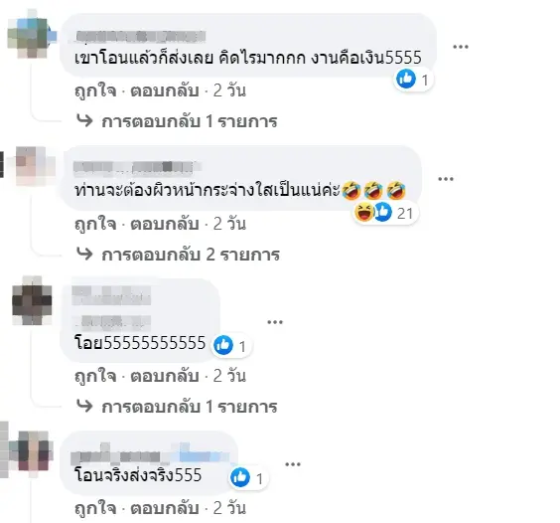Click like reaction badge on โอย55555555555 comment
This screenshot has height=523, width=560.
tap(231, 346)
